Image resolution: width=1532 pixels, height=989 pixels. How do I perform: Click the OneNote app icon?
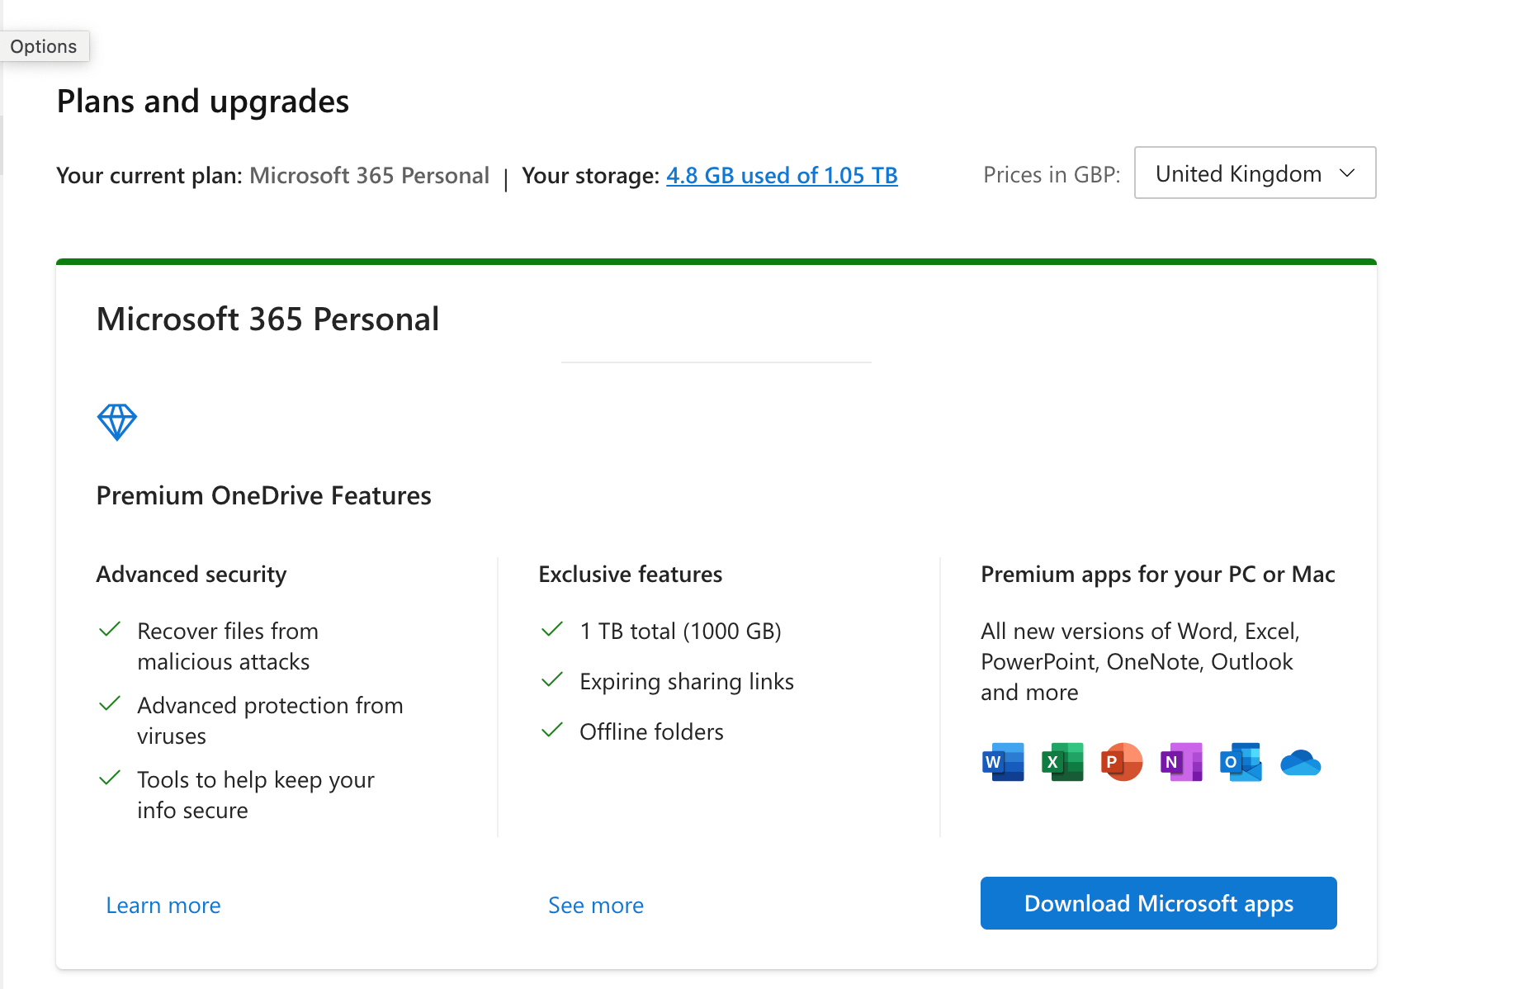click(1181, 762)
